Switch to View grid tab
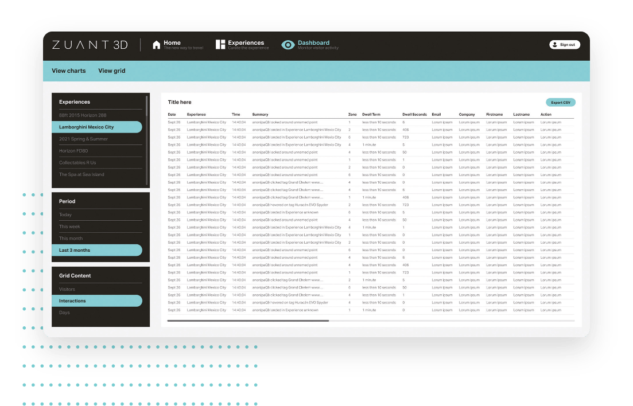Image resolution: width=633 pixels, height=406 pixels. (111, 71)
